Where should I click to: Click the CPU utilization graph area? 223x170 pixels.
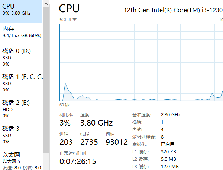141,62
